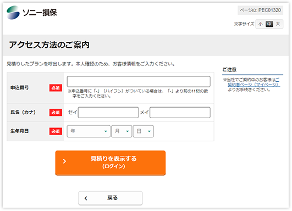Open the birth day 日 dropdown
Screen dimensions: 292x211
click(143, 131)
